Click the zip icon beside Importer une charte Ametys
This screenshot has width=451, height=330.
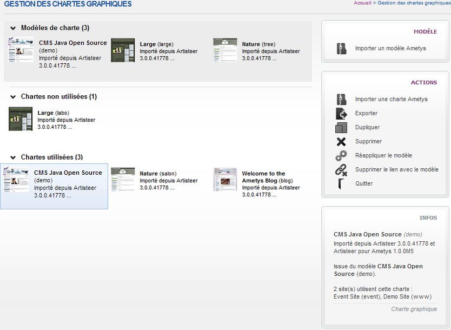pyautogui.click(x=341, y=99)
